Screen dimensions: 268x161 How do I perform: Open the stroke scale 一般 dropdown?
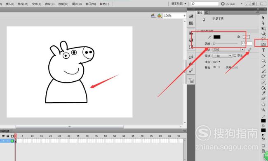pos(222,56)
